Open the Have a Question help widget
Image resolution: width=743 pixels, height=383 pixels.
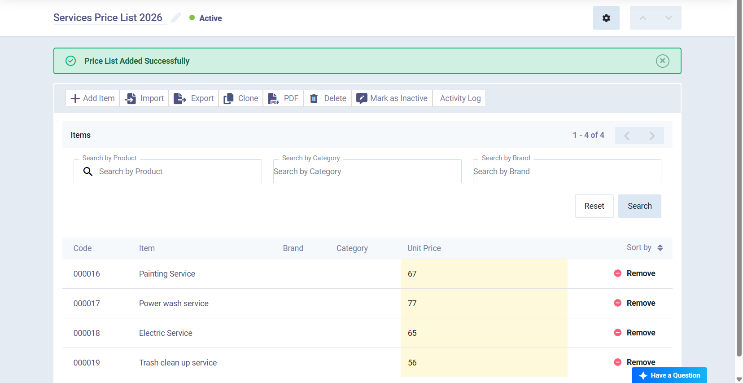click(669, 375)
